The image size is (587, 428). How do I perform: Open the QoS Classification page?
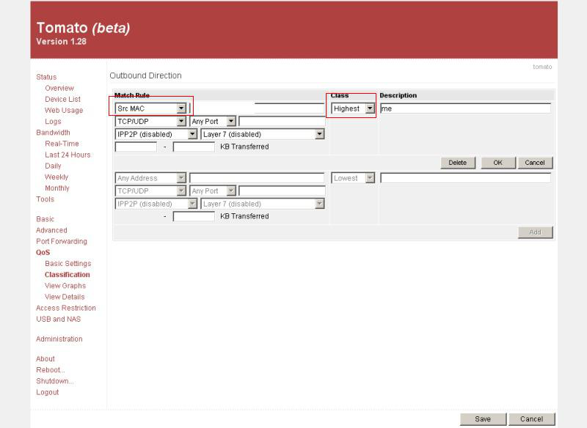[68, 275]
